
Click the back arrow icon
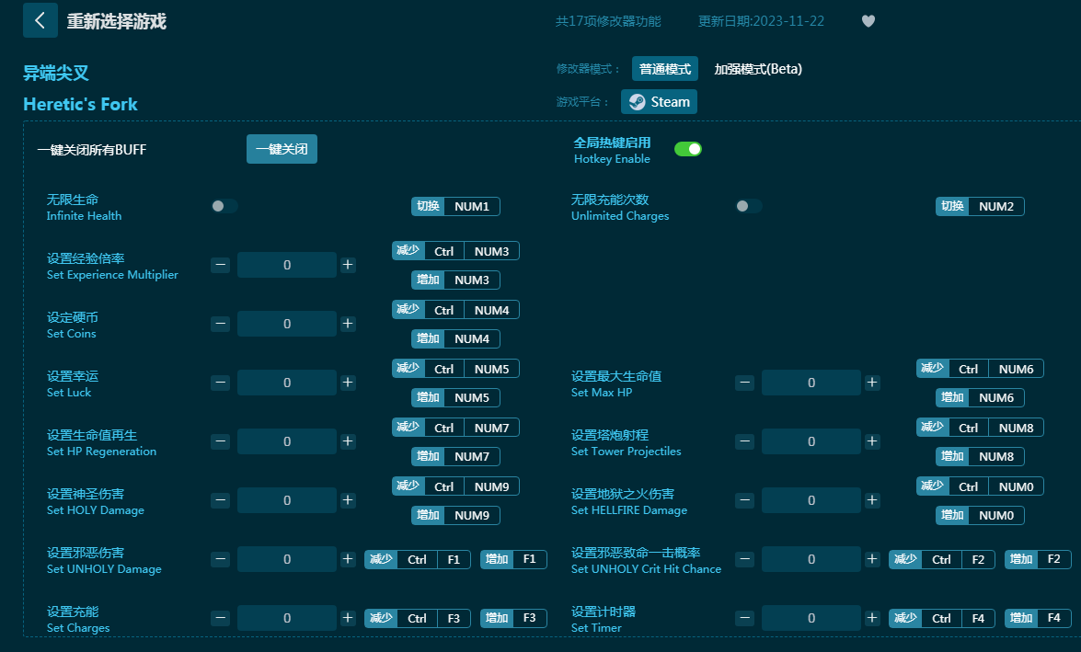click(40, 20)
